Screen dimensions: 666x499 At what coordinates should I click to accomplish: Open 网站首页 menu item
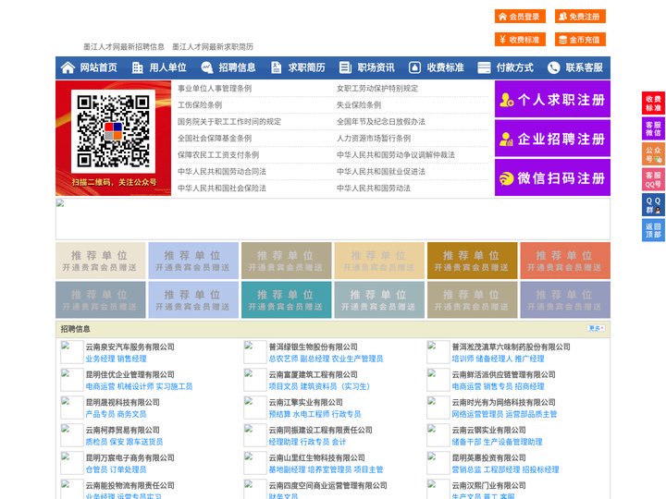point(99,67)
